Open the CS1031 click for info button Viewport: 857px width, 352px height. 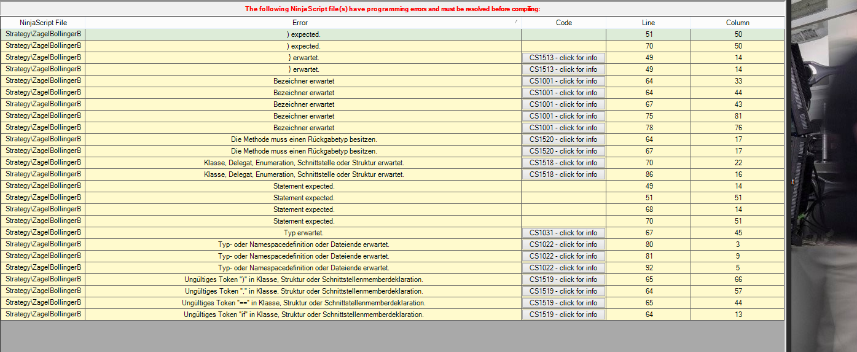pyautogui.click(x=563, y=233)
